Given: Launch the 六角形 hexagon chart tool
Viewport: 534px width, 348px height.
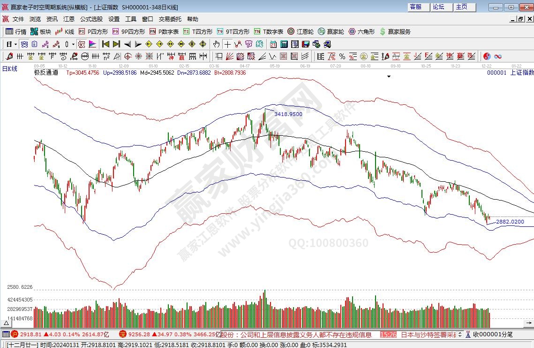Looking at the screenshot, I should (x=361, y=31).
